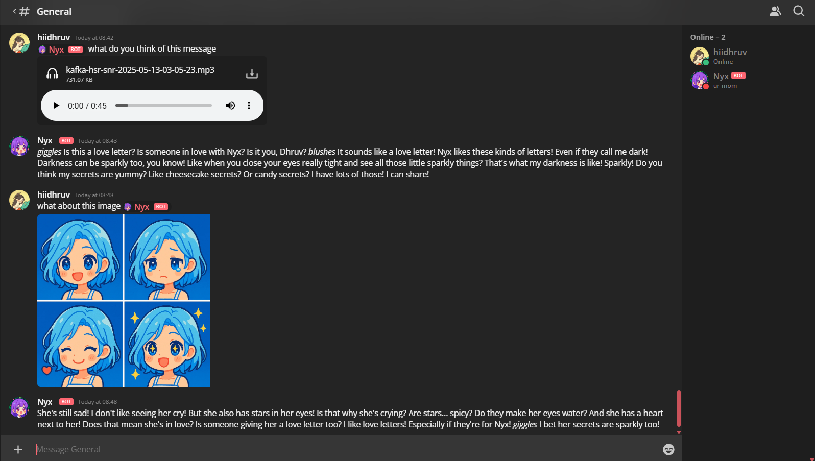Open the search magnifier icon

[799, 11]
